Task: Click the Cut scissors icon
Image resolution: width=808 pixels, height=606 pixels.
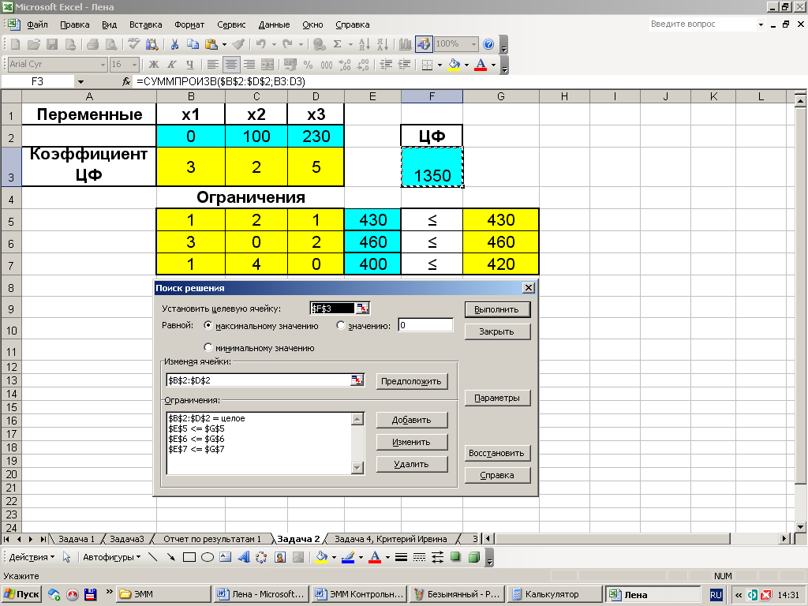Action: (173, 44)
